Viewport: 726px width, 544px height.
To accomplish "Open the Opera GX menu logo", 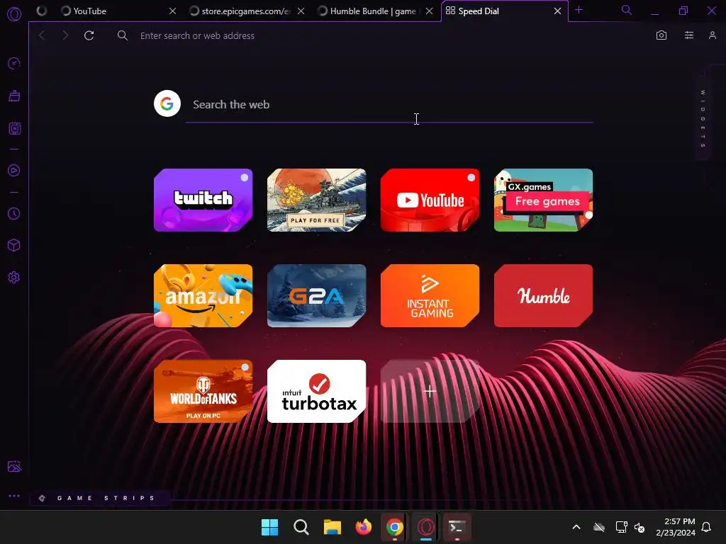I will click(14, 14).
